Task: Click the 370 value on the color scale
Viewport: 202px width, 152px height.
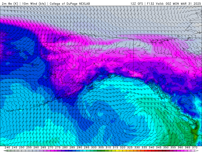Action: (x=195, y=147)
